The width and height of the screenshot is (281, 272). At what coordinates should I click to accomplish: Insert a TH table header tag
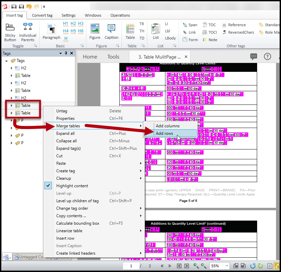[x=142, y=31]
